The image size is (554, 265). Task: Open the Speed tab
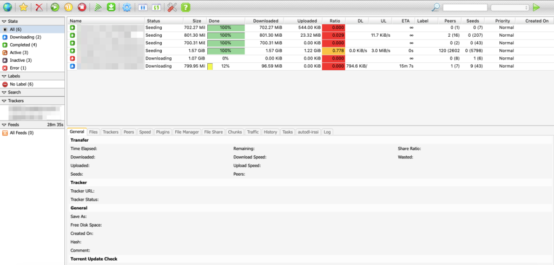[145, 132]
